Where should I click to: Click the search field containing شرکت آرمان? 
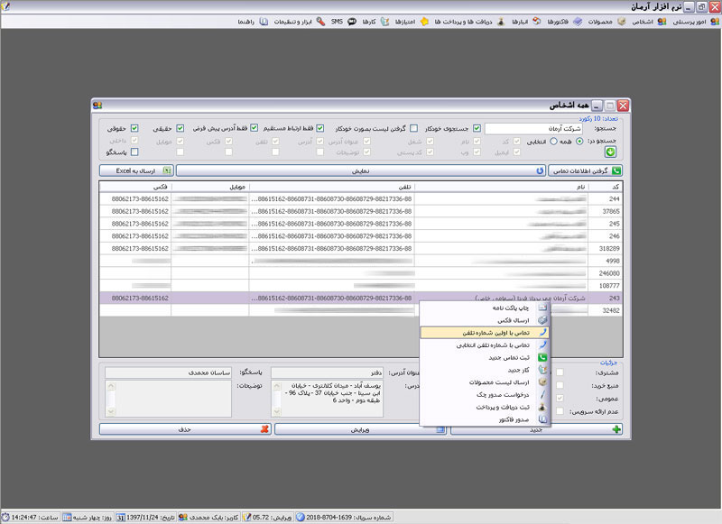533,128
